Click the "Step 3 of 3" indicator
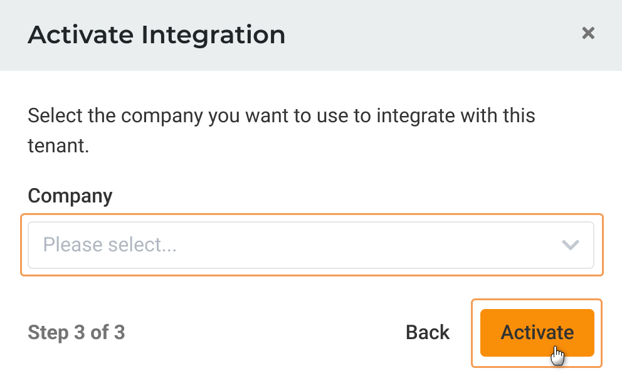Image resolution: width=622 pixels, height=383 pixels. tap(76, 332)
